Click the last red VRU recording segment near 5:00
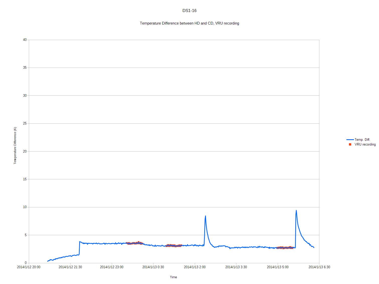 pyautogui.click(x=285, y=248)
